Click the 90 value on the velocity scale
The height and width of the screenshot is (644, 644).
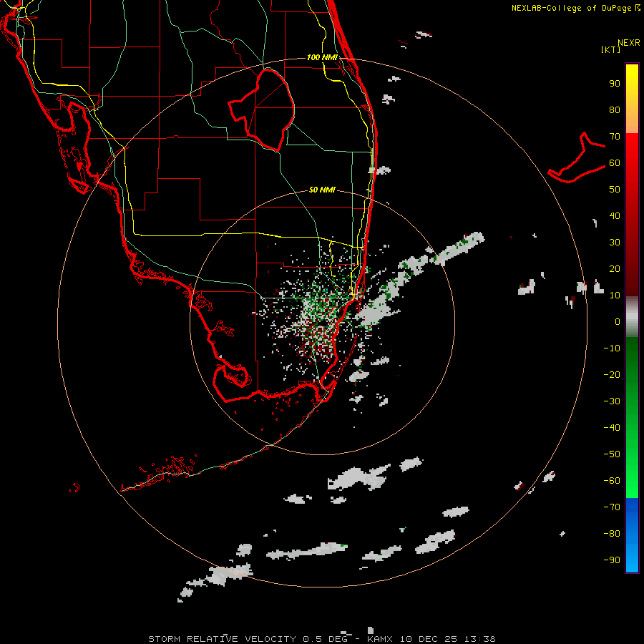tap(615, 84)
